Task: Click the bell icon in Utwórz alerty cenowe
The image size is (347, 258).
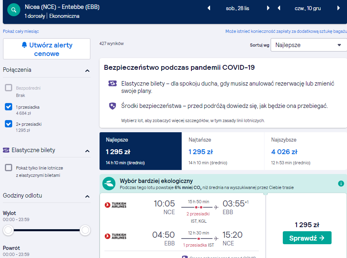Action: [24, 45]
